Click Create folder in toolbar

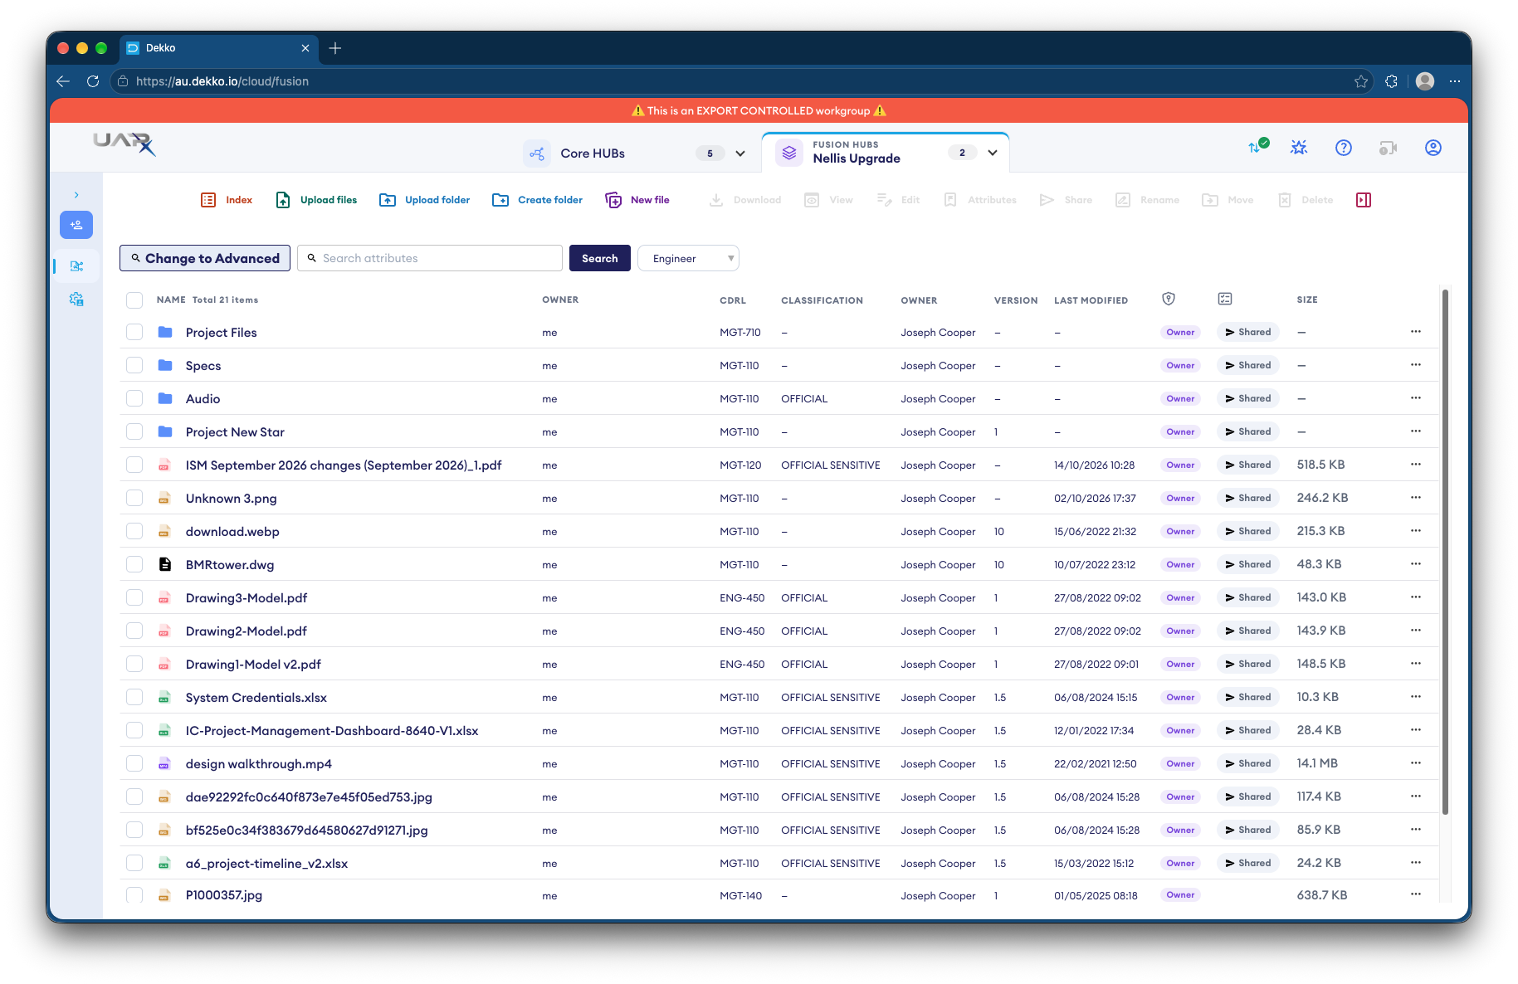point(537,200)
